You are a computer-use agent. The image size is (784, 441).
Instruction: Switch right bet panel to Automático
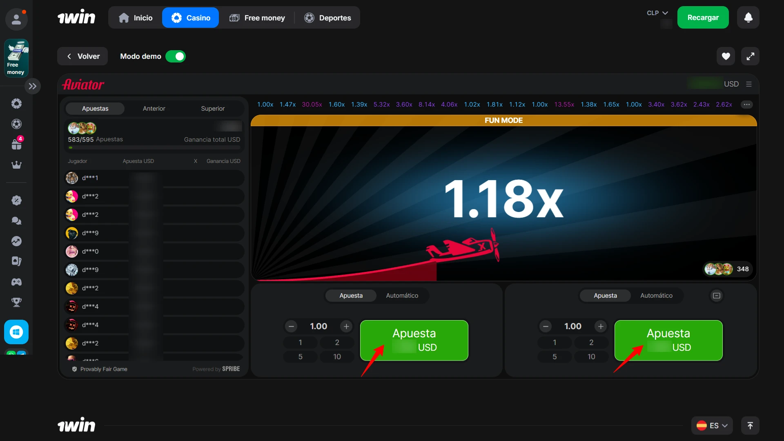(656, 296)
